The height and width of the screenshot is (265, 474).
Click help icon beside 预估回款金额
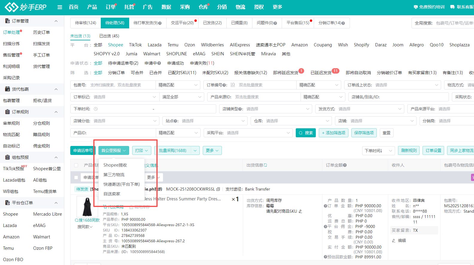pyautogui.click(x=325, y=257)
